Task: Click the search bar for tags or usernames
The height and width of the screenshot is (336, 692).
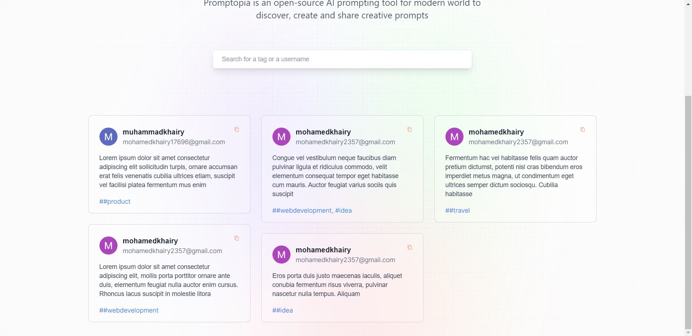Action: [x=342, y=59]
